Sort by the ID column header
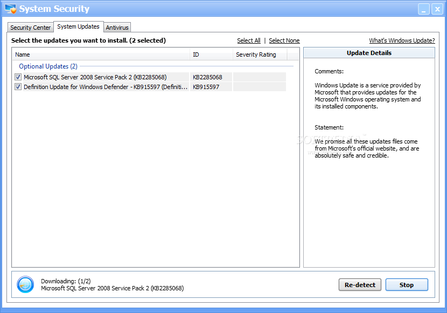Viewport: 447px width, 313px height. coord(211,55)
